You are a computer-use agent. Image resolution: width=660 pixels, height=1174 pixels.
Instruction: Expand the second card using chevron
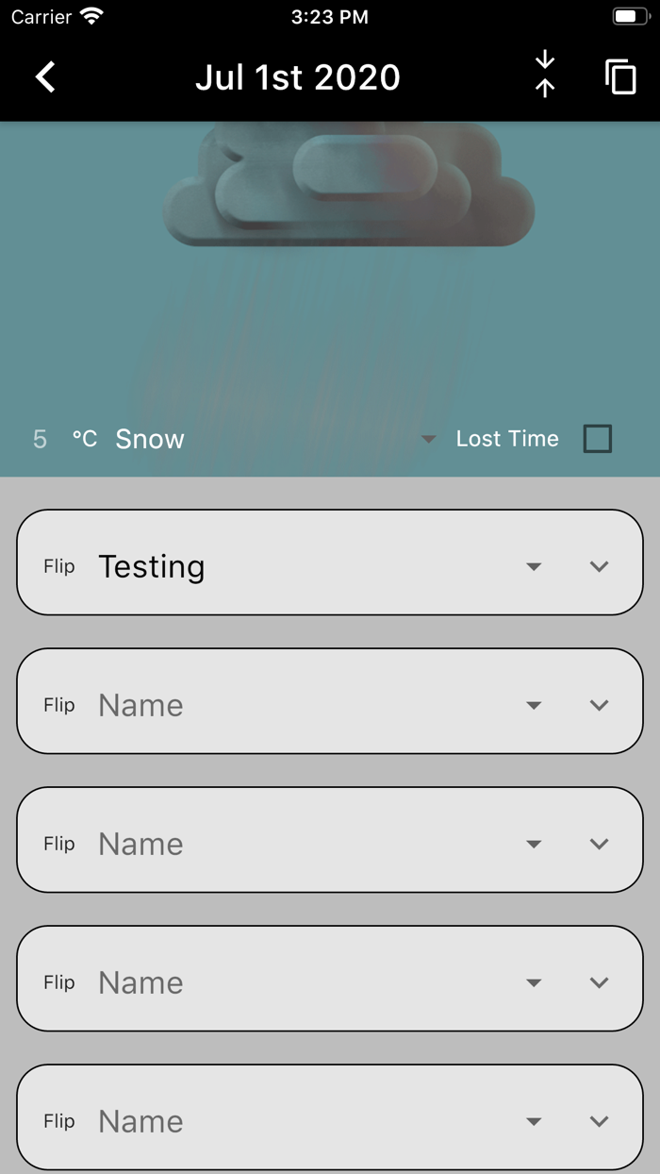(600, 706)
